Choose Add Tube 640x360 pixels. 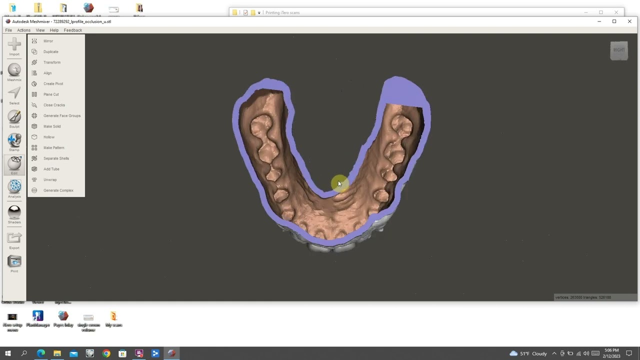tap(51, 169)
